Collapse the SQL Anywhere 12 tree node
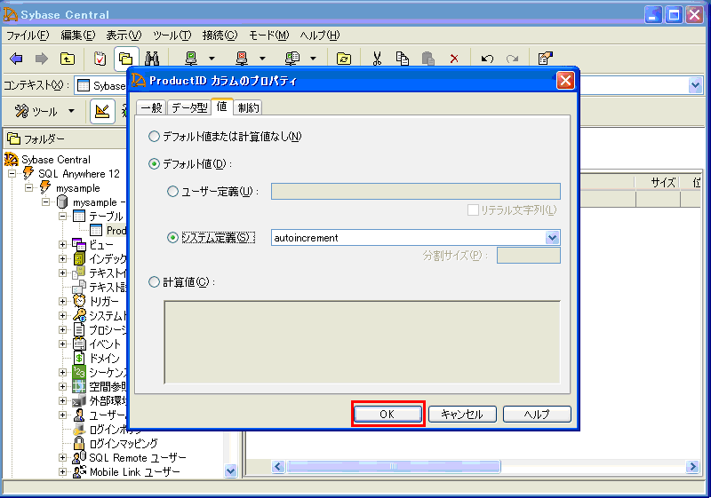 (13, 174)
